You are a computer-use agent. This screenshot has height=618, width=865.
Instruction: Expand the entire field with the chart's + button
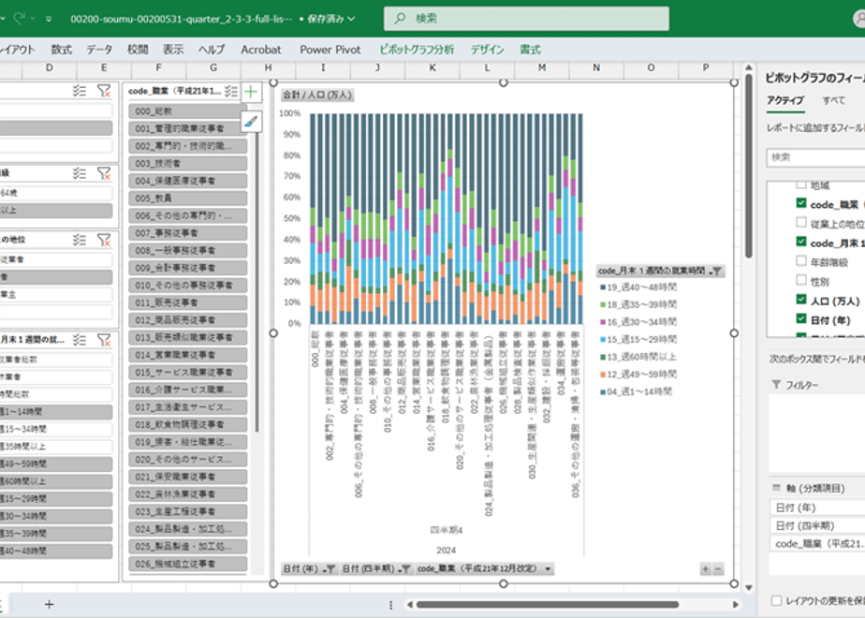(x=705, y=569)
